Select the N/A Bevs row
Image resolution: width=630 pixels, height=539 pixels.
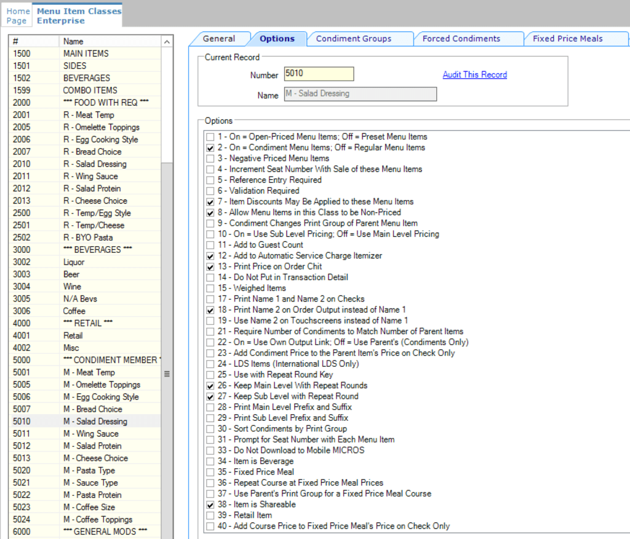tap(85, 298)
